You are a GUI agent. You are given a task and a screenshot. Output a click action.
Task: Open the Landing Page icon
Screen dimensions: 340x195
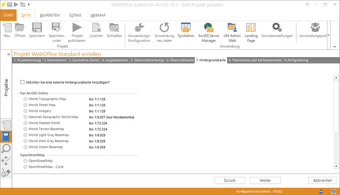251,28
